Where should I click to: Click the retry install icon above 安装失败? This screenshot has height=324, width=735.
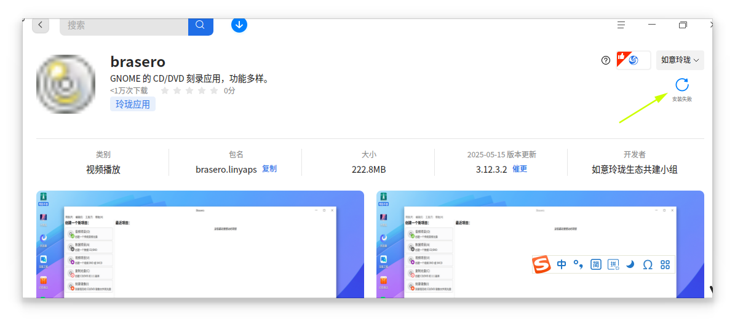(681, 85)
